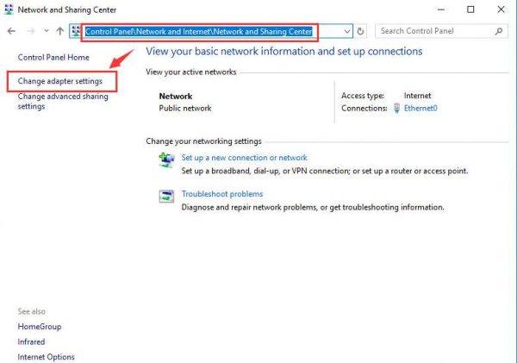Viewport: 517px width, 363px height.
Task: Click the Troubleshoot problems icon
Action: pyautogui.click(x=166, y=196)
